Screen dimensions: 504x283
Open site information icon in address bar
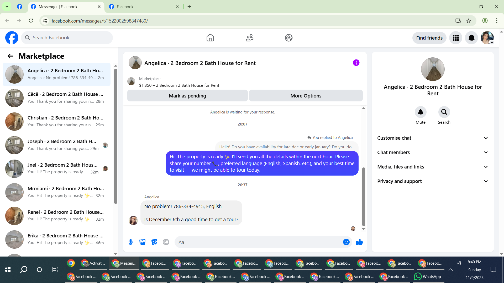[x=45, y=21]
